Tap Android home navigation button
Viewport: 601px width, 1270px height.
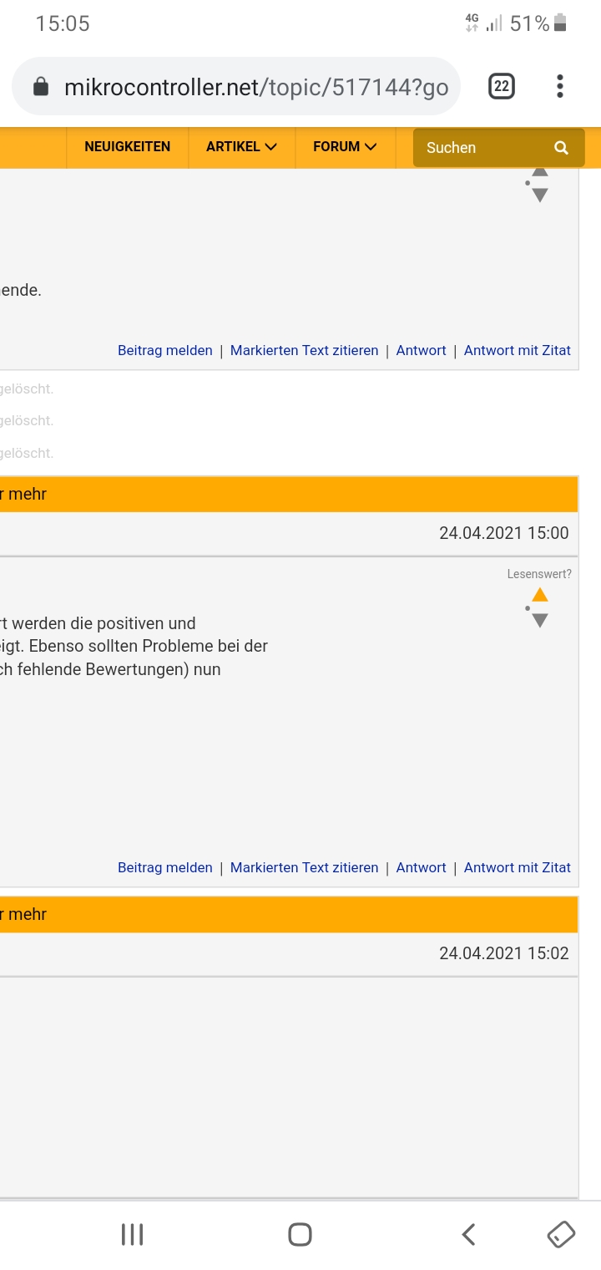coord(300,1234)
